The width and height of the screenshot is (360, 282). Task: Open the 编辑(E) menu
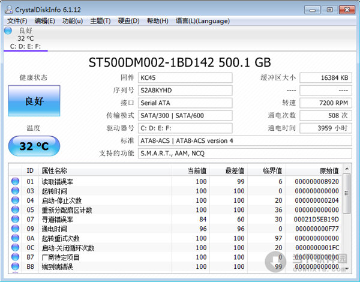coord(45,21)
